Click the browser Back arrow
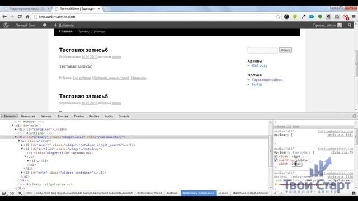The width and height of the screenshot is (358, 201). (4, 17)
